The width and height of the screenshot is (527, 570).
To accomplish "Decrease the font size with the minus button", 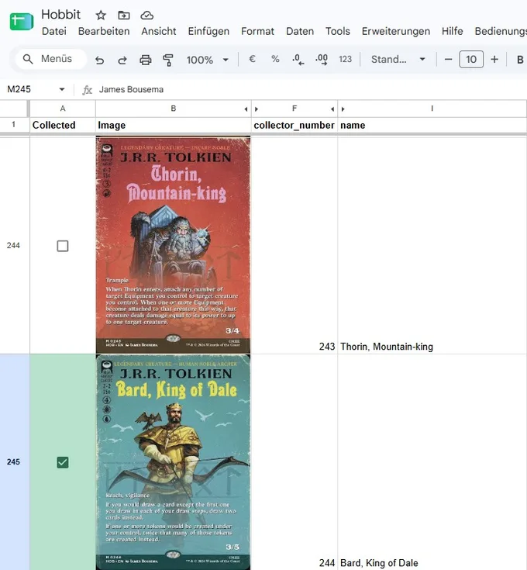I will pyautogui.click(x=448, y=59).
